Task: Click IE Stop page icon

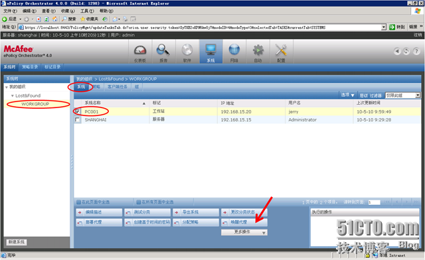Action: (39, 19)
